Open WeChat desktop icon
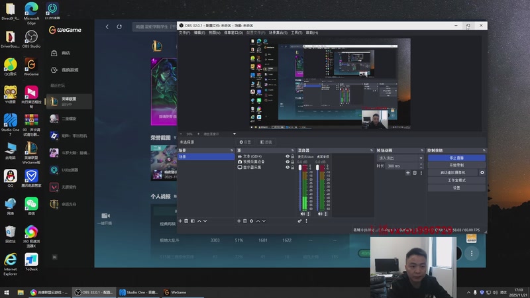The image size is (530, 298). (31, 206)
